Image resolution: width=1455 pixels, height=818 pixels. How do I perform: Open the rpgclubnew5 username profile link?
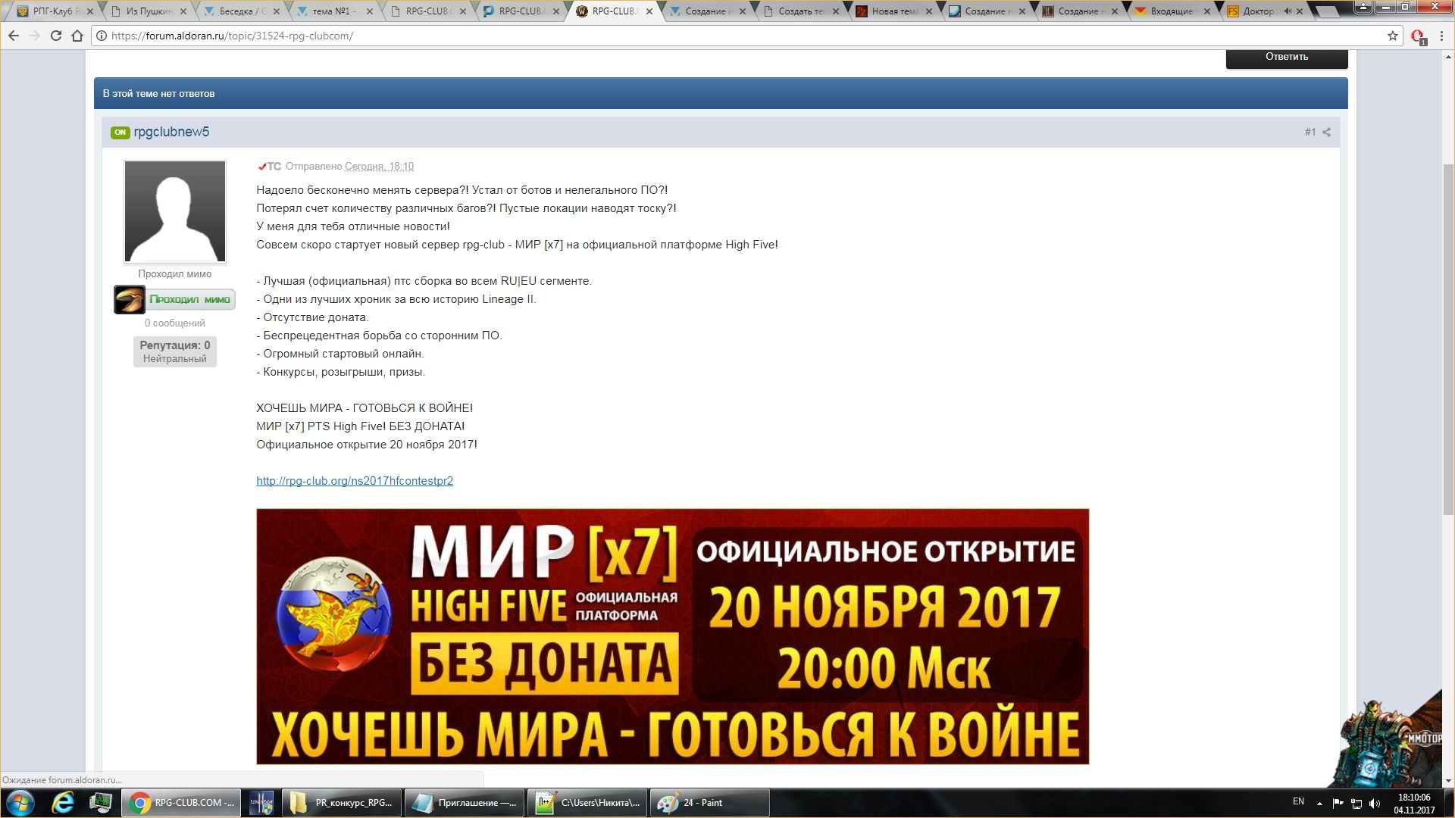pyautogui.click(x=171, y=132)
